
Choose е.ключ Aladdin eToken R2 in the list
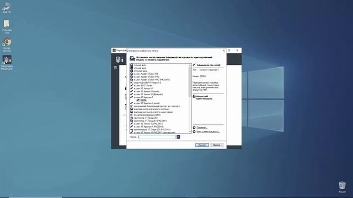point(146,74)
